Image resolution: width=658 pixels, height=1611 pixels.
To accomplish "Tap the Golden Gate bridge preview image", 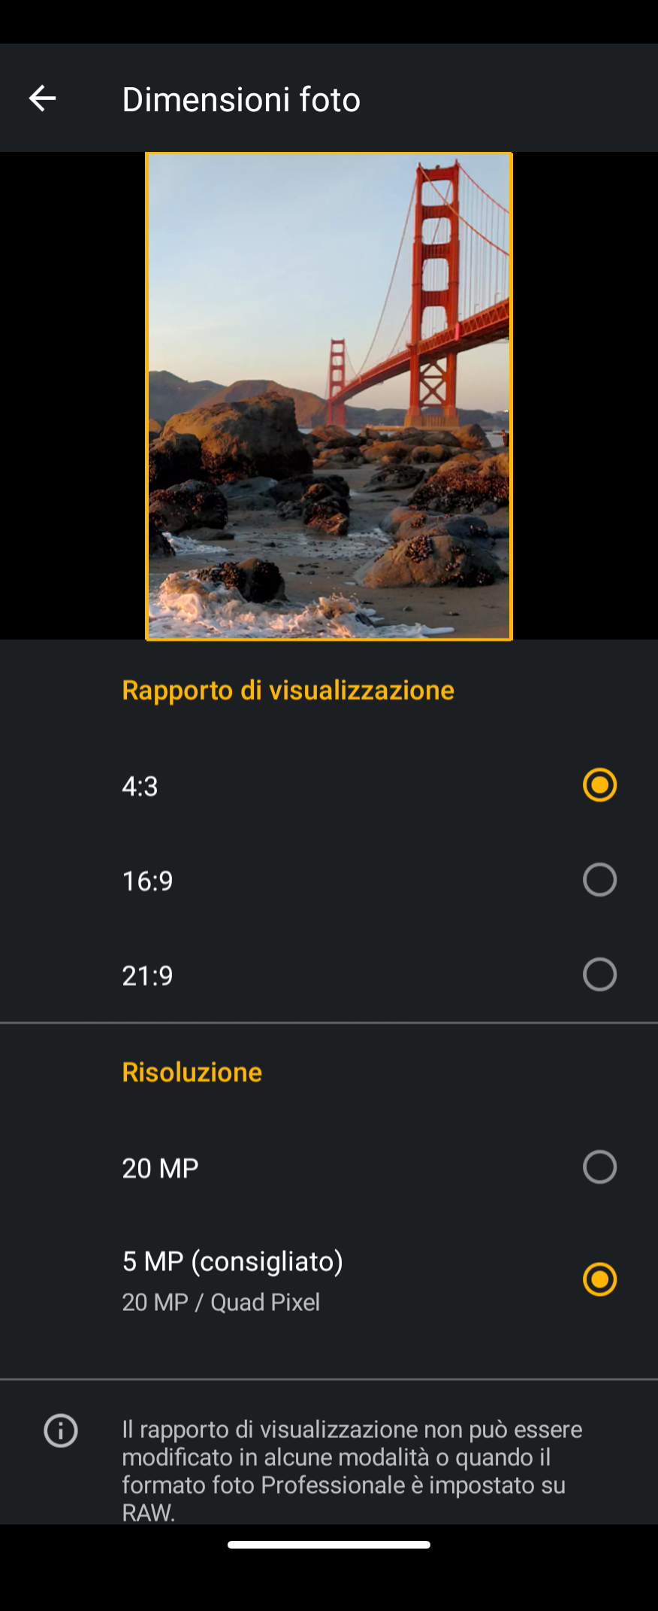I will [x=329, y=396].
